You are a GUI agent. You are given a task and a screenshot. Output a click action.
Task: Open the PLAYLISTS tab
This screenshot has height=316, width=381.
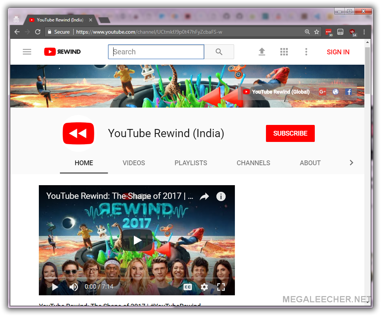[x=191, y=163]
